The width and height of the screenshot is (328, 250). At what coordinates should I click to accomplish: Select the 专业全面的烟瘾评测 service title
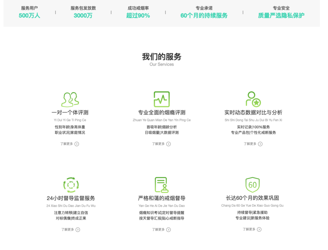coord(162,113)
